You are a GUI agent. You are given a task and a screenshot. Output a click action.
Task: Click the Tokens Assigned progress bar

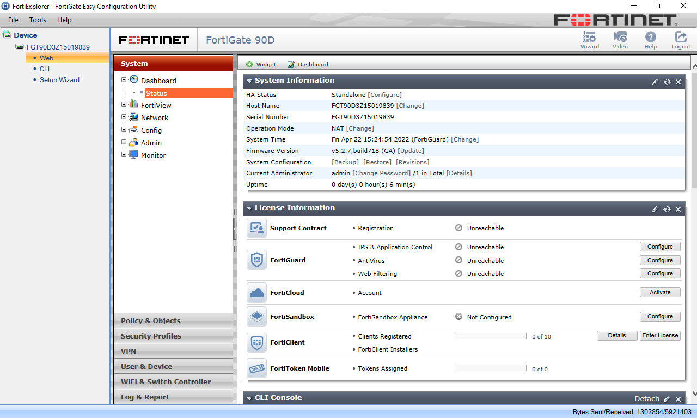pyautogui.click(x=490, y=368)
